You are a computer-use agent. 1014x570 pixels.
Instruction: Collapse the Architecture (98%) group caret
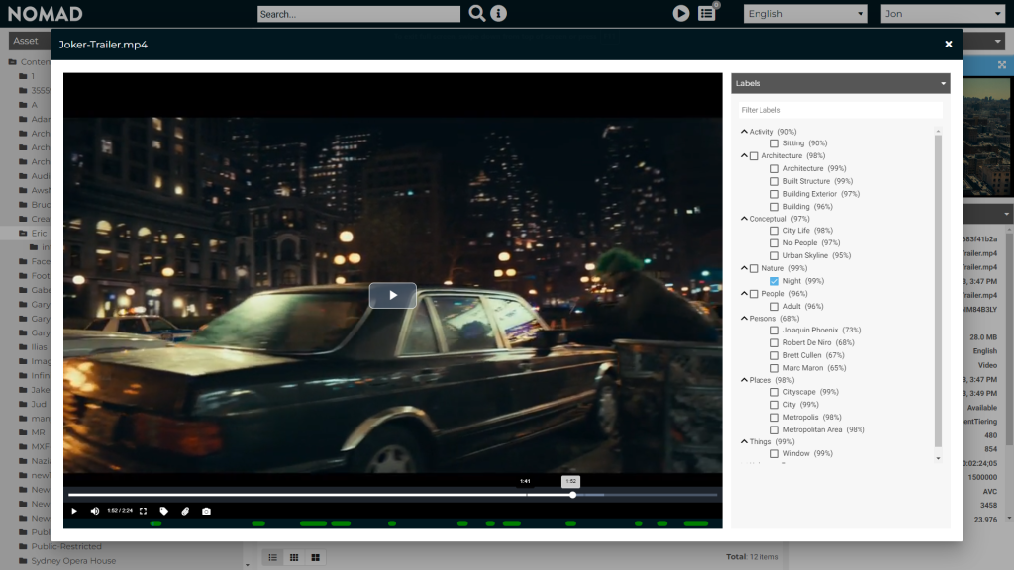click(x=744, y=155)
